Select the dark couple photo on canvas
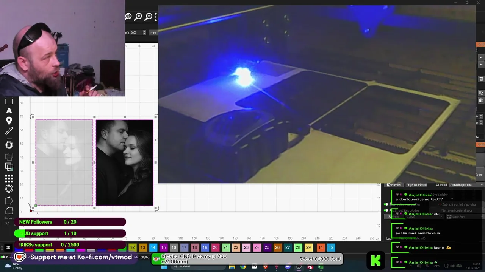Viewport: 485px width, 272px height. (125, 162)
